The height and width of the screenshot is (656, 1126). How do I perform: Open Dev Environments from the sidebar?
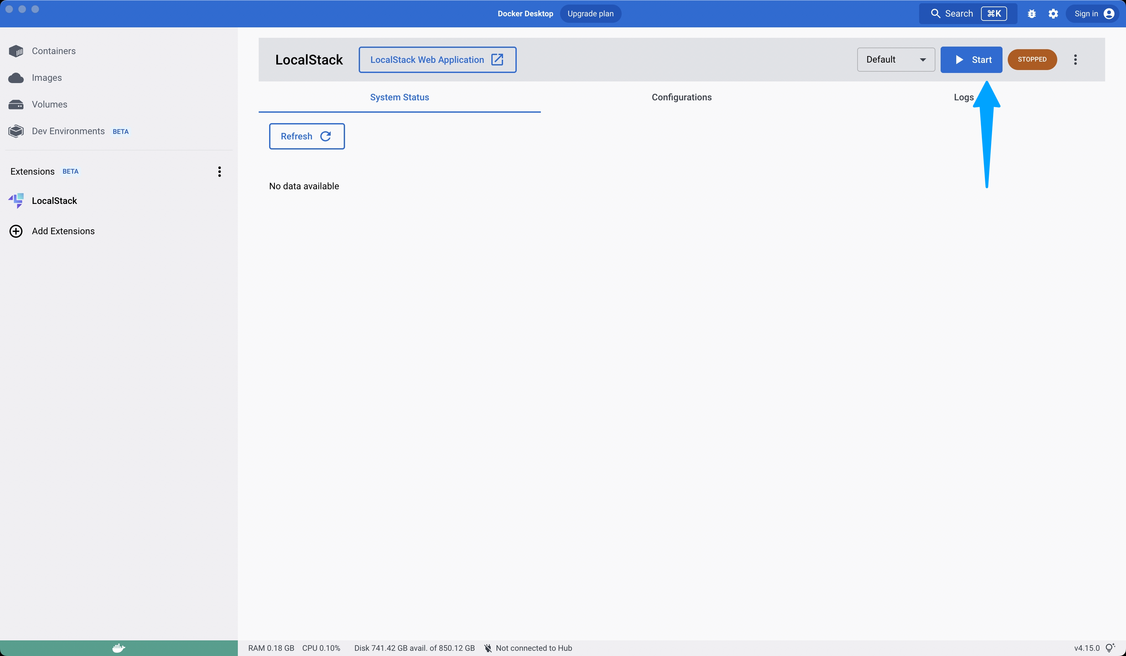click(x=68, y=131)
